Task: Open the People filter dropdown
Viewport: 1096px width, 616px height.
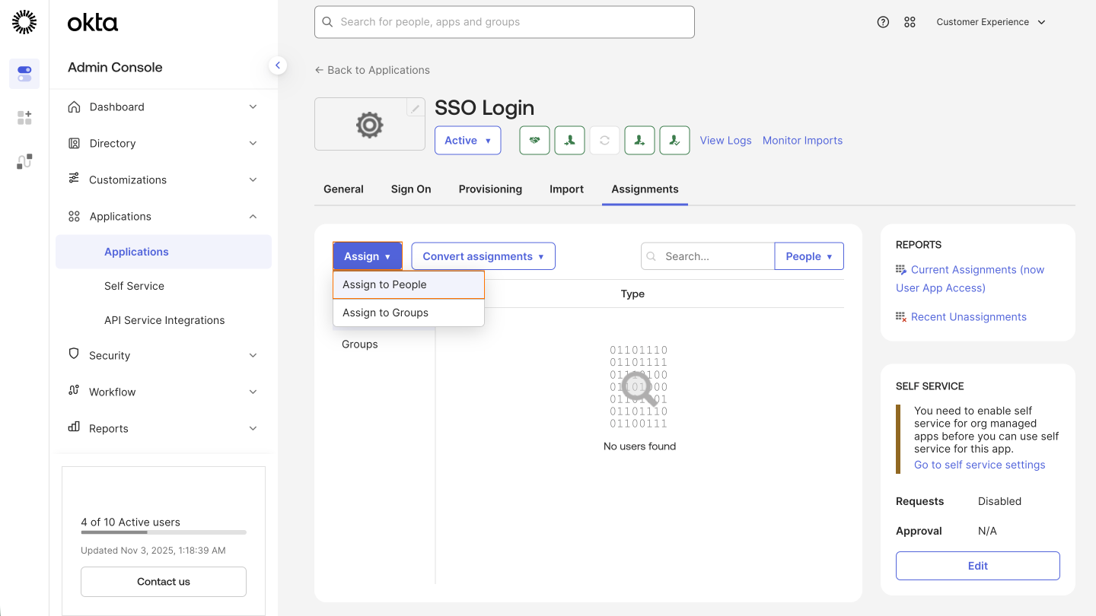Action: pos(809,256)
